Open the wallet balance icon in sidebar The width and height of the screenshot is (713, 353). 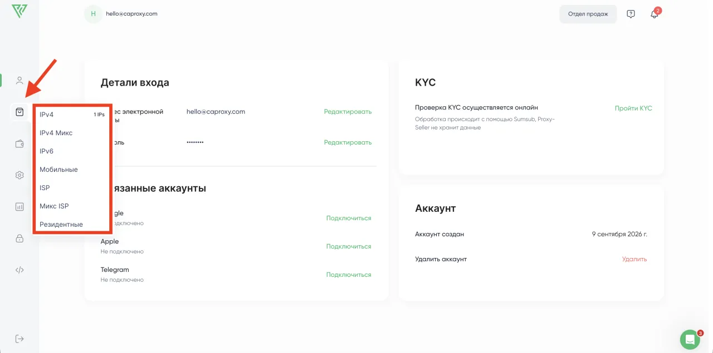[19, 144]
